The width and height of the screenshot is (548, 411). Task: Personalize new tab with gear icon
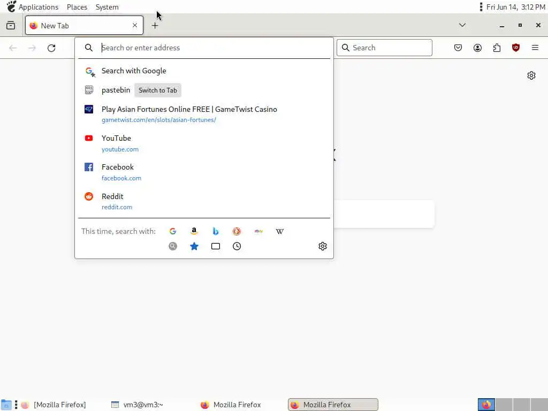tap(531, 75)
